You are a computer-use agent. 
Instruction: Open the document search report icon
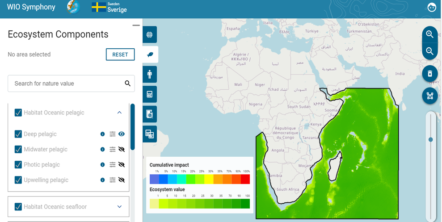click(x=150, y=114)
